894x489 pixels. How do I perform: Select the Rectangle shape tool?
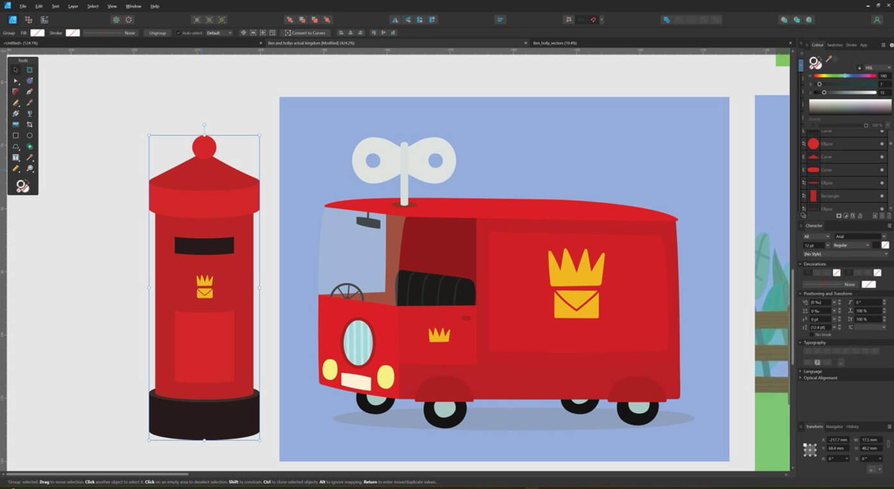pos(16,135)
